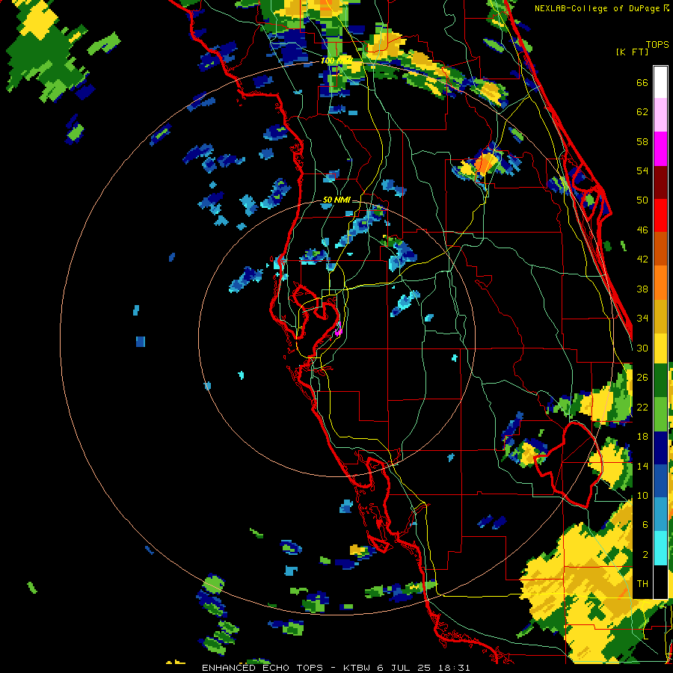Select the 62 legend value
The height and width of the screenshot is (673, 673).
642,112
